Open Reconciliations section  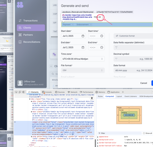click(31, 42)
